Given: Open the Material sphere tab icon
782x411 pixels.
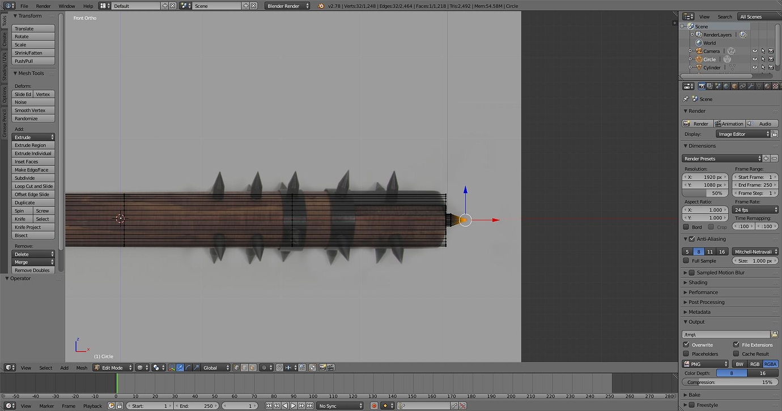Looking at the screenshot, I should (x=767, y=86).
